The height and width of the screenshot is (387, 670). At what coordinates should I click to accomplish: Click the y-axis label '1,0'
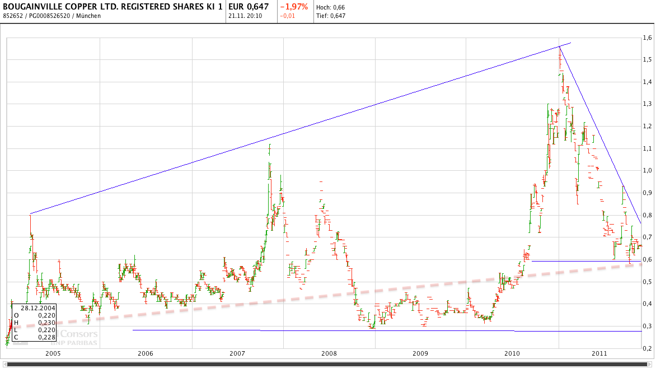point(648,170)
